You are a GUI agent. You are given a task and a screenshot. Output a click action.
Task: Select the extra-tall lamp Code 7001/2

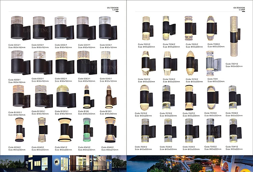pos(235,36)
